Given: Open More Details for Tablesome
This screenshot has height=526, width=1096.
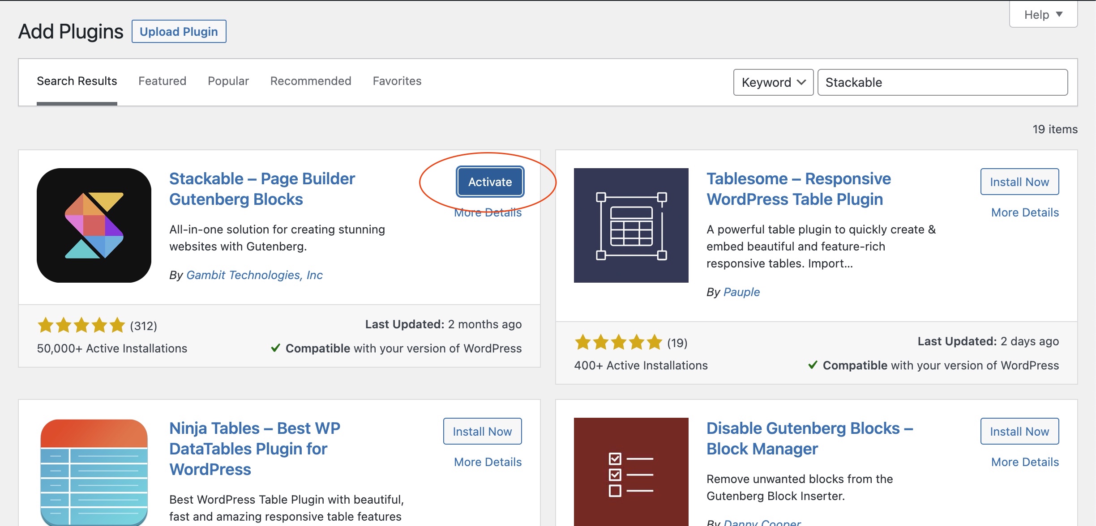Looking at the screenshot, I should (1025, 212).
